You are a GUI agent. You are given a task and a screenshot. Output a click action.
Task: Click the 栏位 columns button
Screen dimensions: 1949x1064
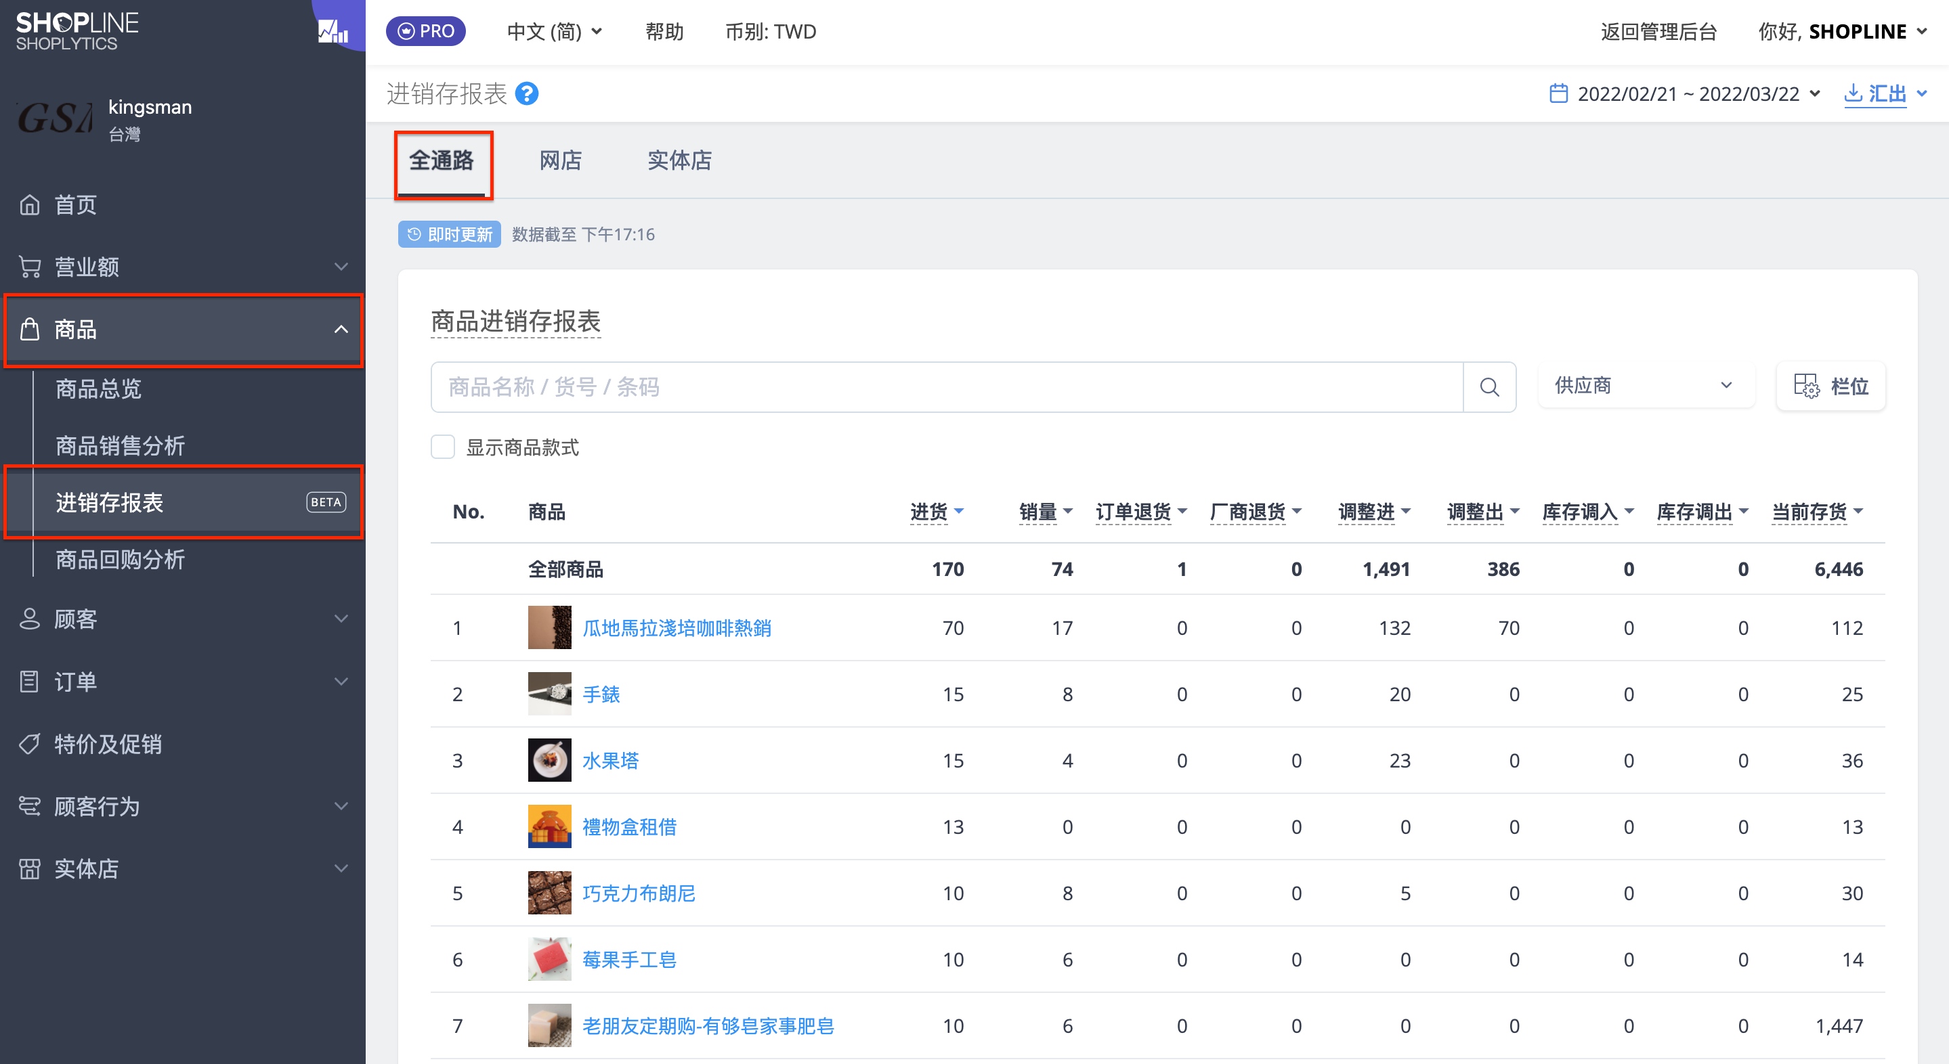[1830, 386]
